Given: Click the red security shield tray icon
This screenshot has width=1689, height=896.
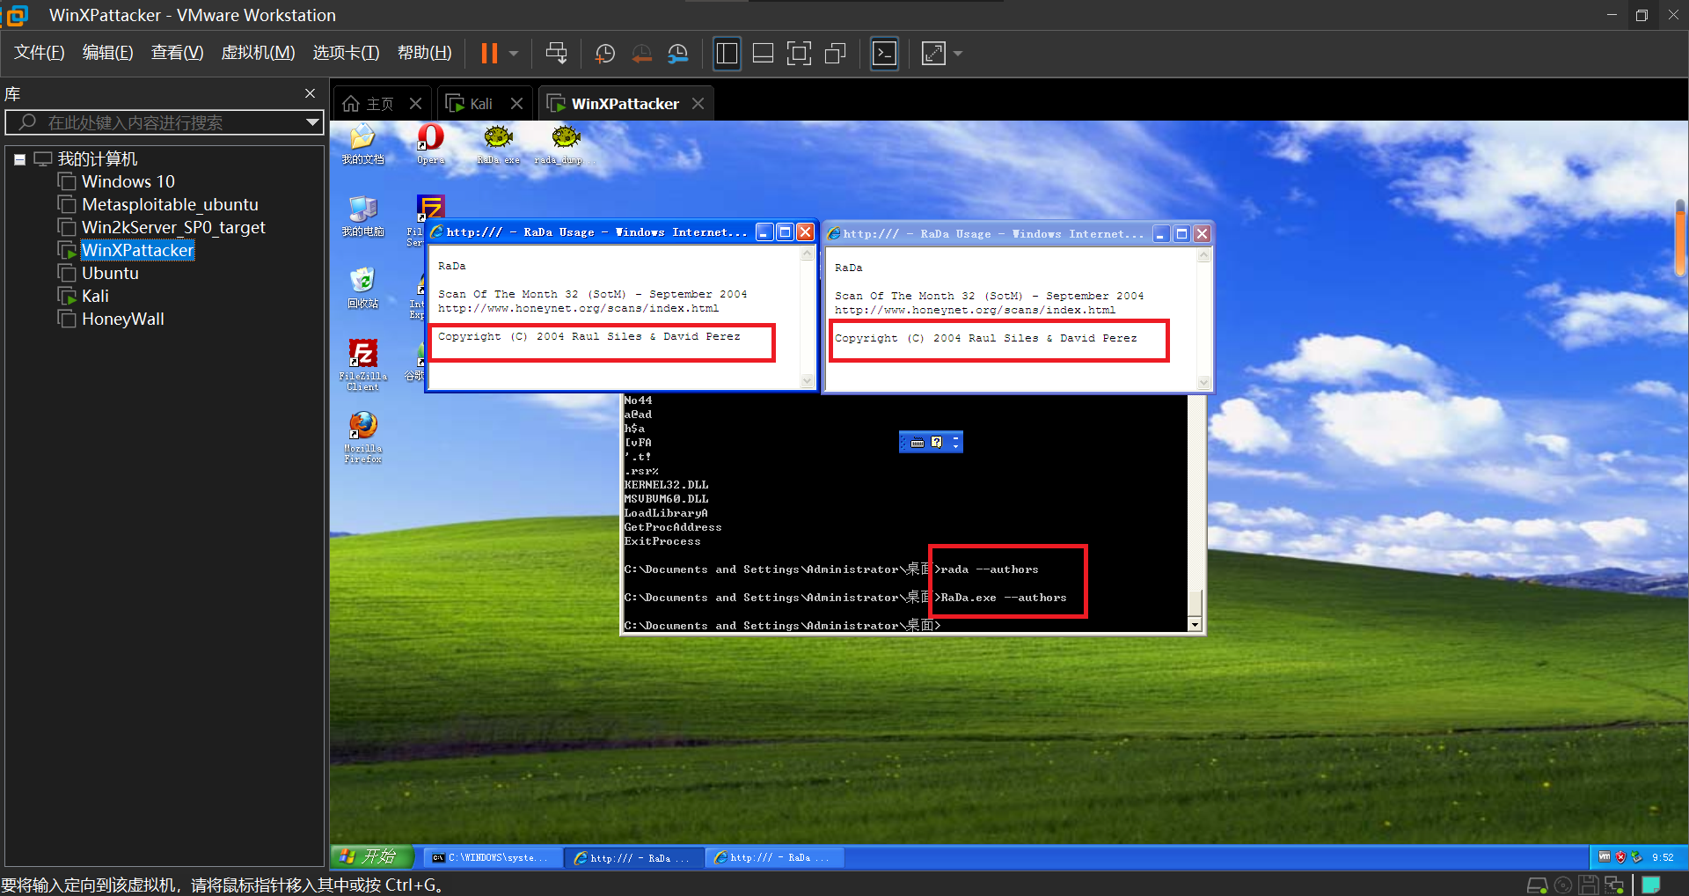Looking at the screenshot, I should [x=1620, y=856].
